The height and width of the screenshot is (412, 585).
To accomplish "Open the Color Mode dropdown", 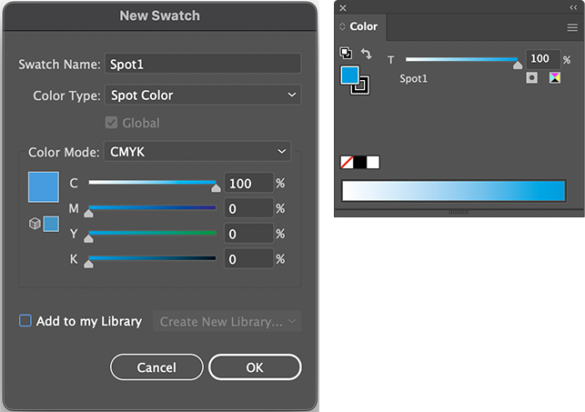I will pyautogui.click(x=197, y=151).
